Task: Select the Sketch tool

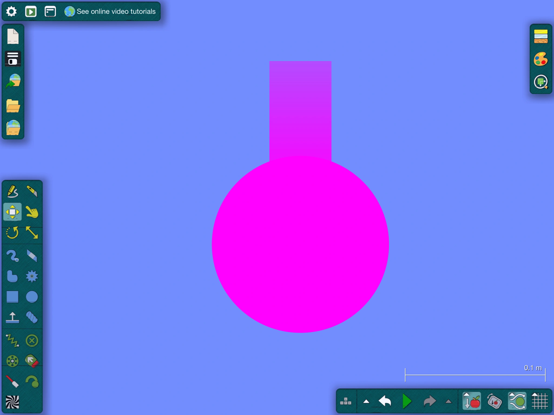Action: coord(12,191)
